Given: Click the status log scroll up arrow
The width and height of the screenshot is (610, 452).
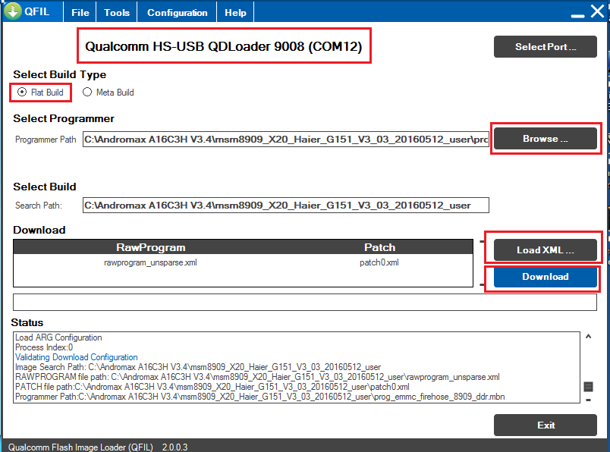Looking at the screenshot, I should [588, 337].
